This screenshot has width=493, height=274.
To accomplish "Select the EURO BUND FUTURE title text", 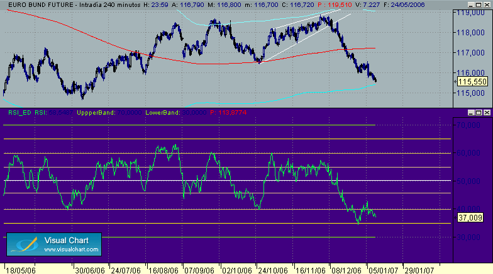I will coord(40,5).
